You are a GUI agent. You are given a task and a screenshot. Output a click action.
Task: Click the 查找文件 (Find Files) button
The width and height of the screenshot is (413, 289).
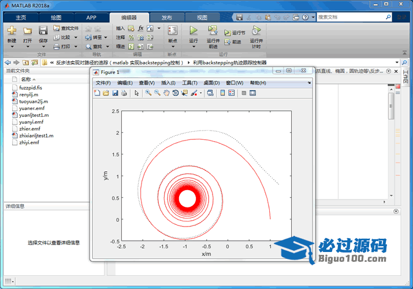[x=66, y=28]
